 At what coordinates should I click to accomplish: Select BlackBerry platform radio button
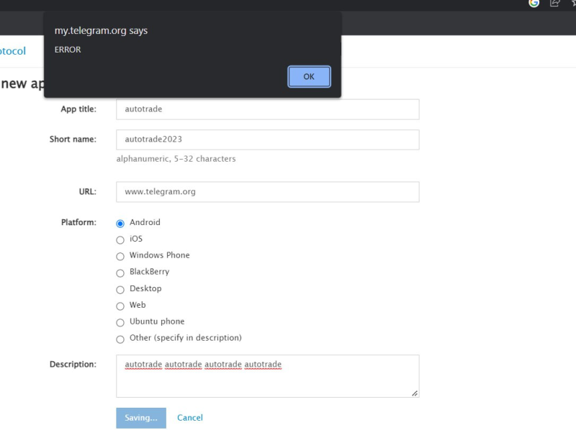(x=120, y=273)
